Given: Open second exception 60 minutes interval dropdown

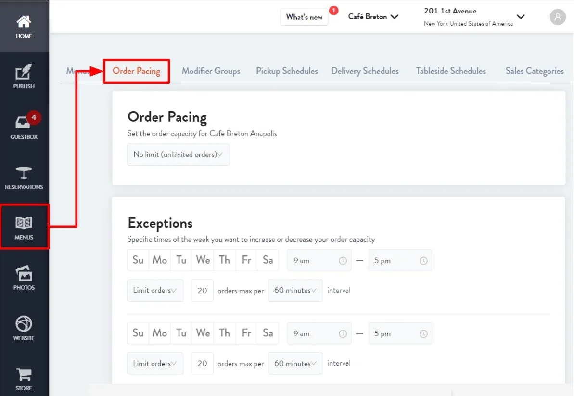Looking at the screenshot, I should tap(296, 363).
